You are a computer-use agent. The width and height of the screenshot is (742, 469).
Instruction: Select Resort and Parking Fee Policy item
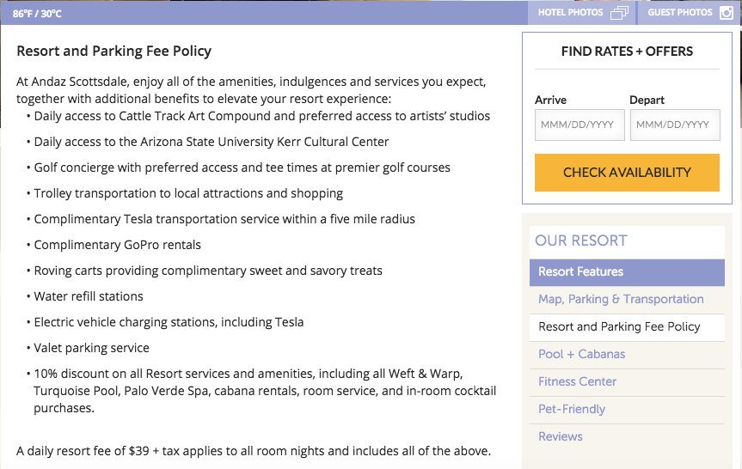click(619, 327)
